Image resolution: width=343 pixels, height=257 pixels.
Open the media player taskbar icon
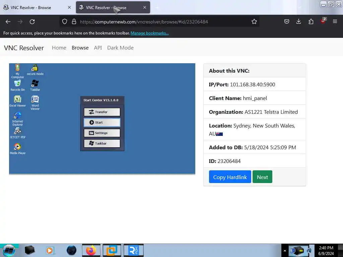pyautogui.click(x=50, y=250)
